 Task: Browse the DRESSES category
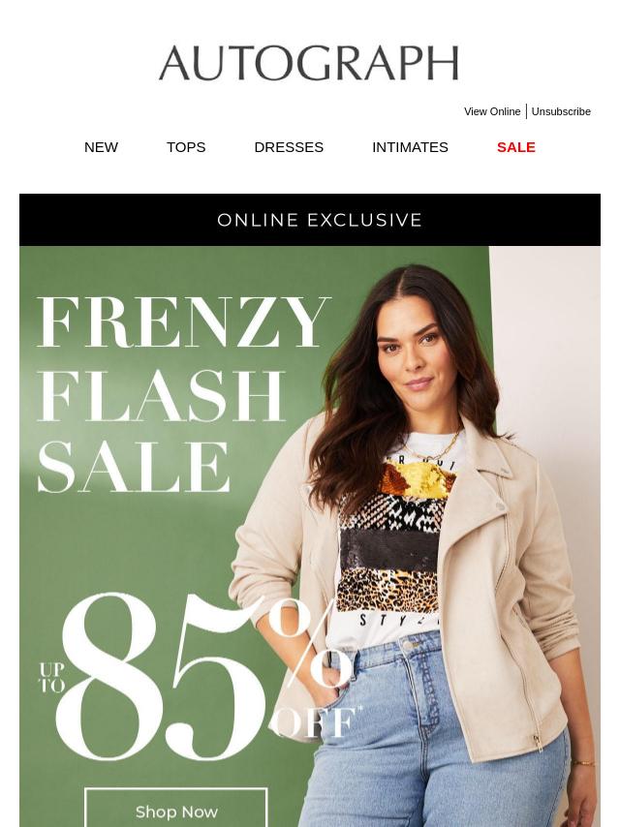coord(289,147)
